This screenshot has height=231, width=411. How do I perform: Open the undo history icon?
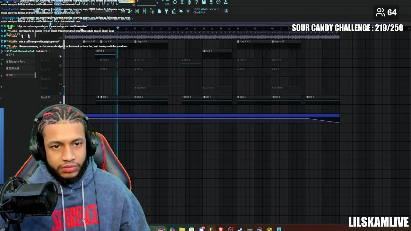click(x=175, y=2)
